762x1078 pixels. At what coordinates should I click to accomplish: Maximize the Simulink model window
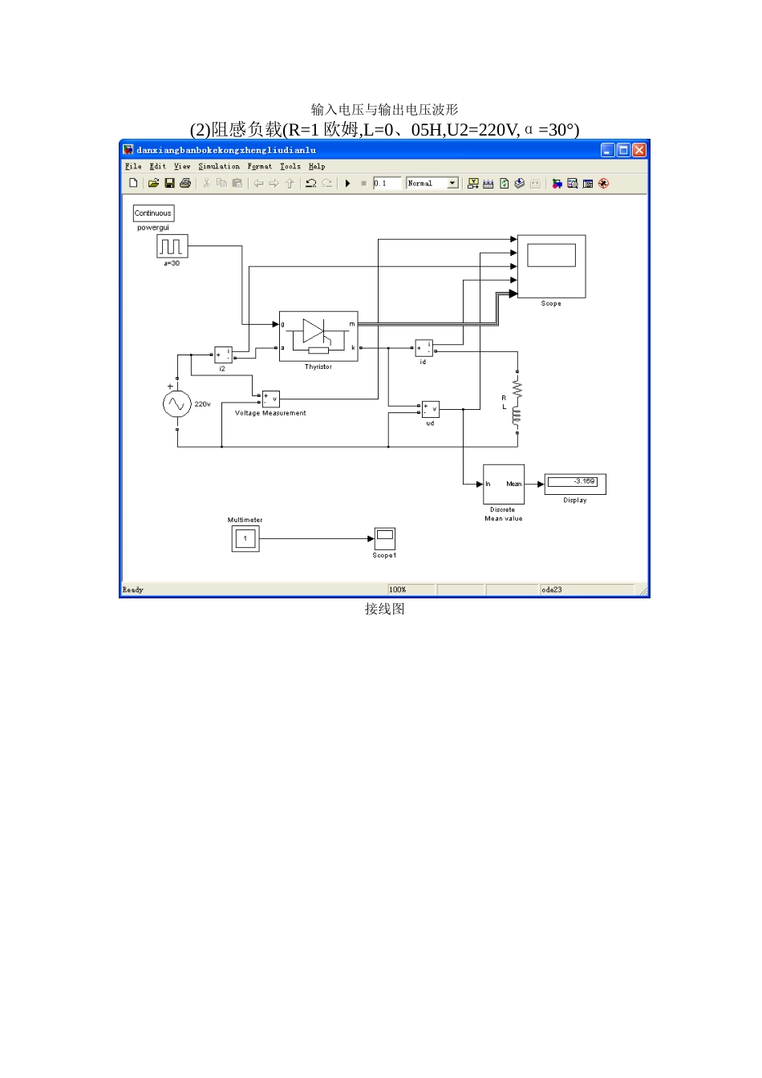(x=623, y=150)
